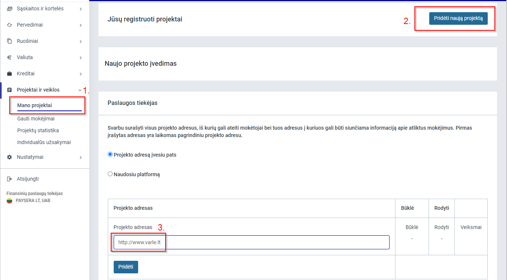507x280 pixels.
Task: Open Individualūs užsakymai submenu item
Action: (x=44, y=142)
